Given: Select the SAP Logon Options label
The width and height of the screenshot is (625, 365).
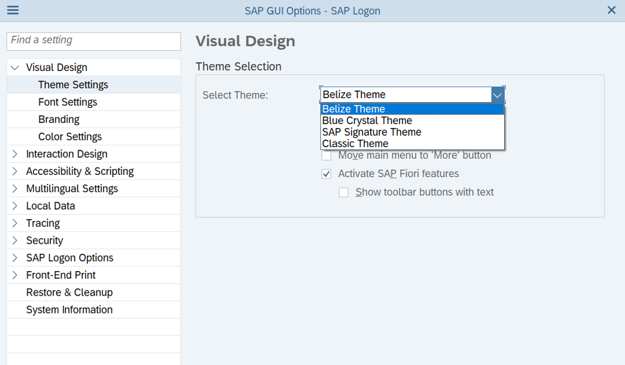Looking at the screenshot, I should [70, 258].
